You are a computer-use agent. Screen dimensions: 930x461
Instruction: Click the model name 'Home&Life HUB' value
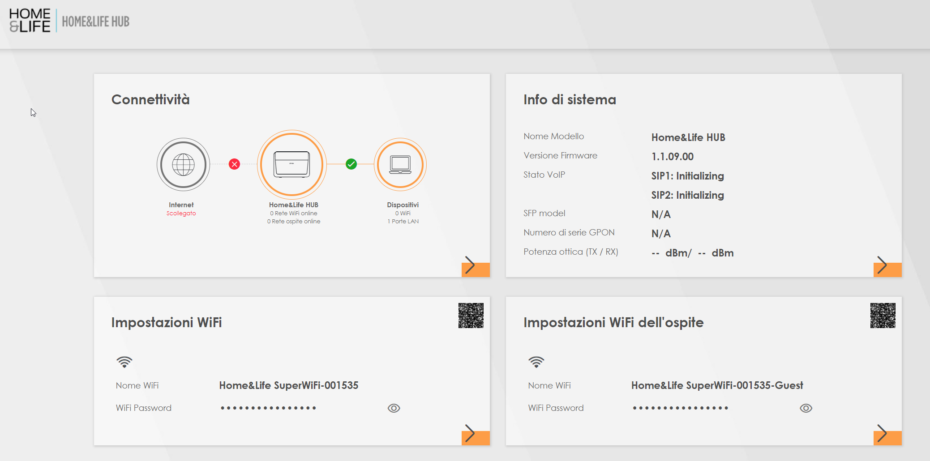(x=688, y=137)
